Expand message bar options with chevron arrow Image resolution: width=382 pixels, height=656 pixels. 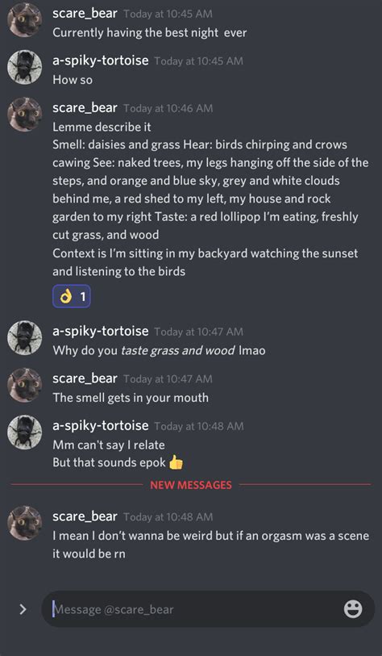[23, 609]
